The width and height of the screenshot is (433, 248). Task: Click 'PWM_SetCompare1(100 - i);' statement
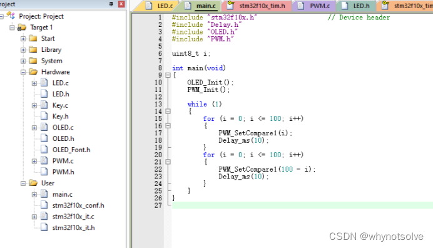(x=267, y=169)
